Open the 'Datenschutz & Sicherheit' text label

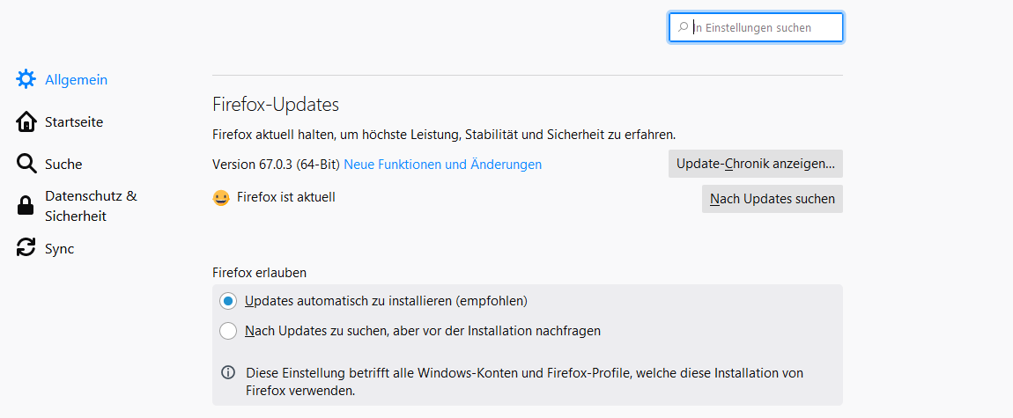coord(91,206)
